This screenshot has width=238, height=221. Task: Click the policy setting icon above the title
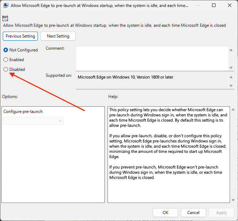point(5,18)
